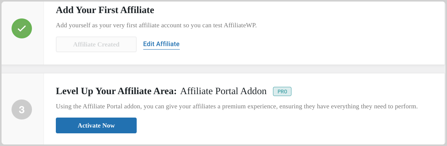The image size is (447, 146).
Task: Click the white checkmark inside the green circle
Action: pos(22,28)
